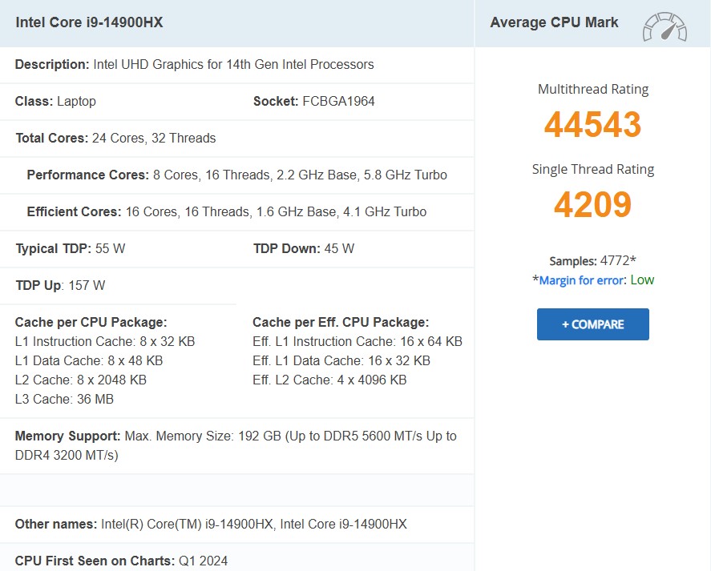
Task: Click the TDP Up 157 W entry
Action: pos(60,286)
